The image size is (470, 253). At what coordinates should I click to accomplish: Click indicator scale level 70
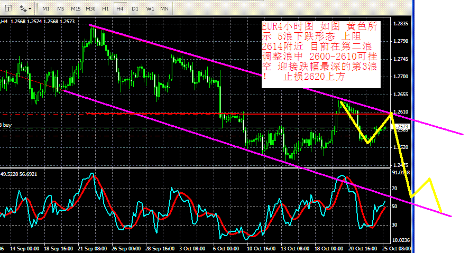(x=394, y=189)
